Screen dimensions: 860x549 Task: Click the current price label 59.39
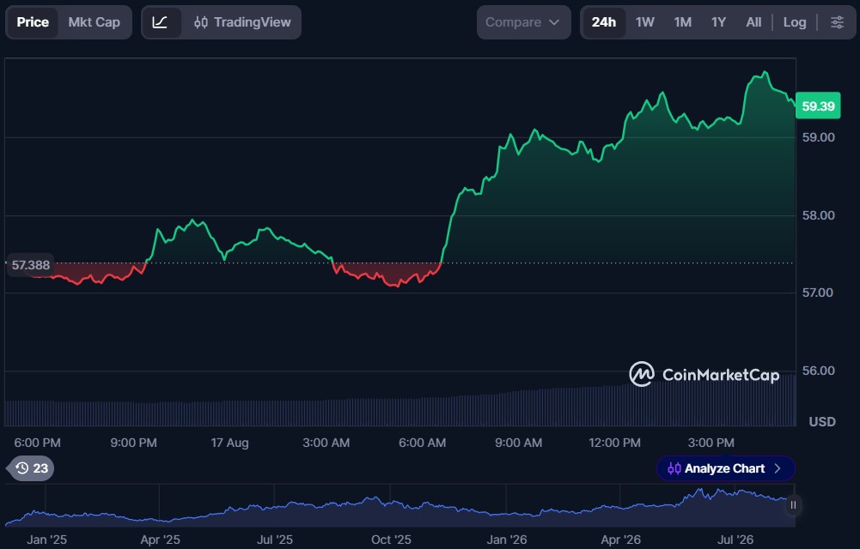coord(818,106)
